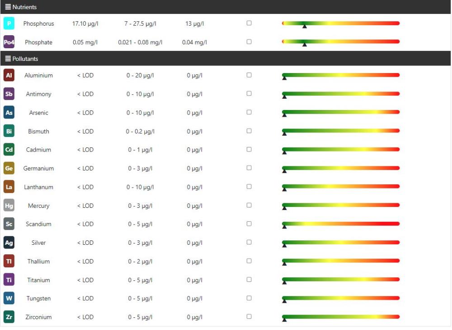The image size is (452, 330).
Task: Select the Aluminium element icon
Action: click(9, 75)
